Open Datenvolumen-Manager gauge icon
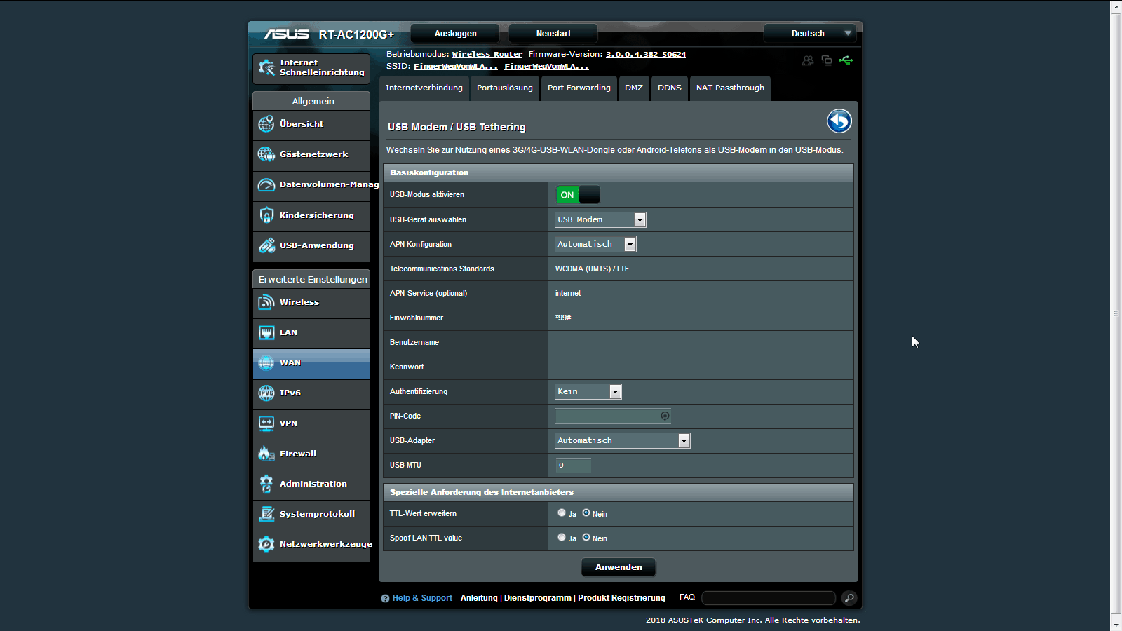Viewport: 1122px width, 631px height. [266, 185]
